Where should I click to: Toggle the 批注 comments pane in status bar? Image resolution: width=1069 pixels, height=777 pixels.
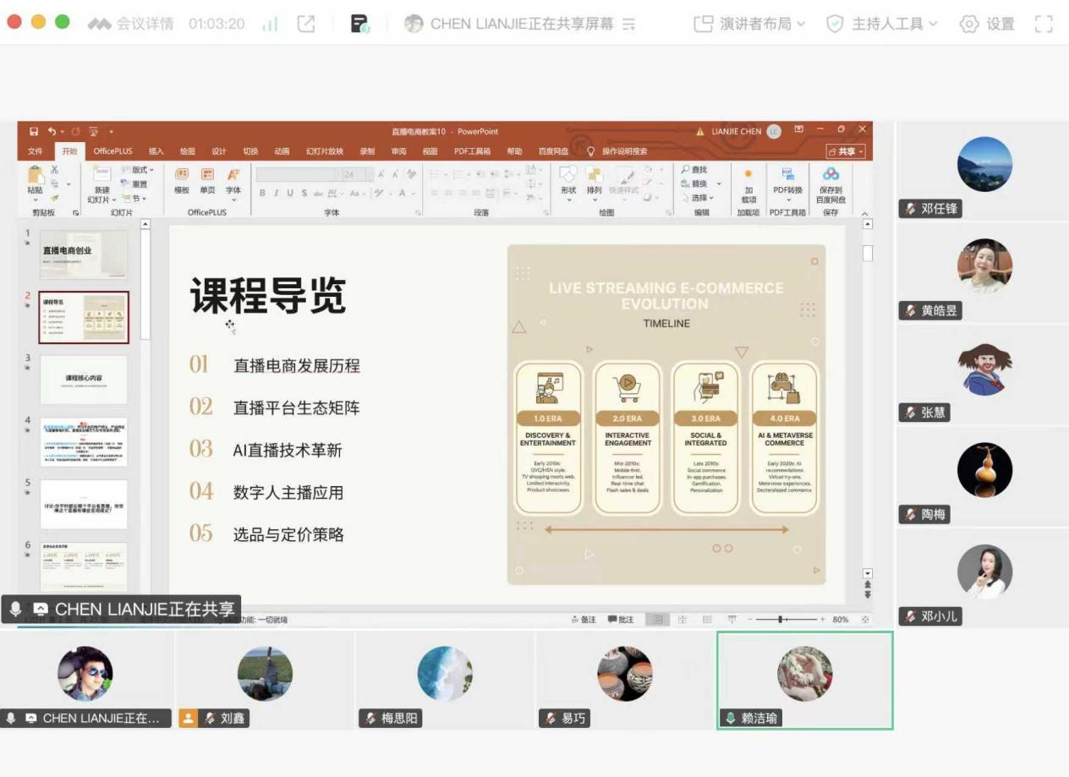[x=620, y=620]
